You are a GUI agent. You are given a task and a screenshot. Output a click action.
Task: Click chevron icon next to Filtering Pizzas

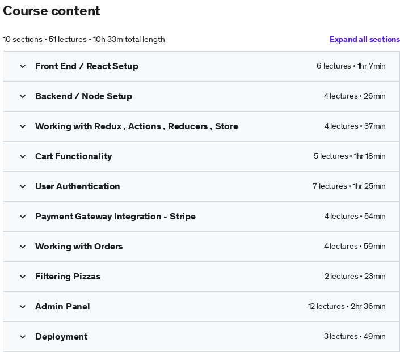[23, 277]
